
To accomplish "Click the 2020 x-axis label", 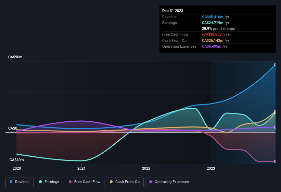I will (17, 168).
